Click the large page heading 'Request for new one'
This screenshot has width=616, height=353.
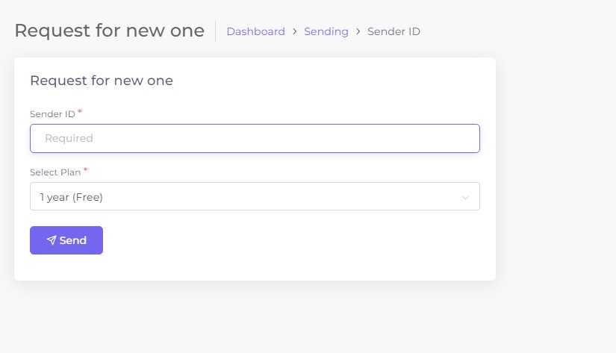(110, 31)
